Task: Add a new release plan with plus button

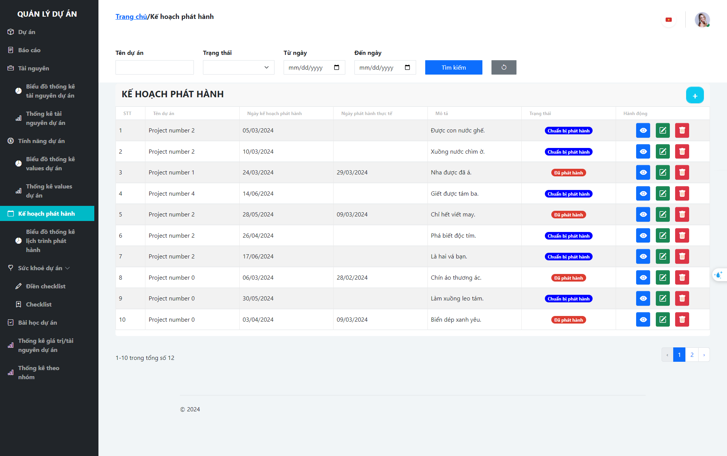Action: (x=695, y=95)
